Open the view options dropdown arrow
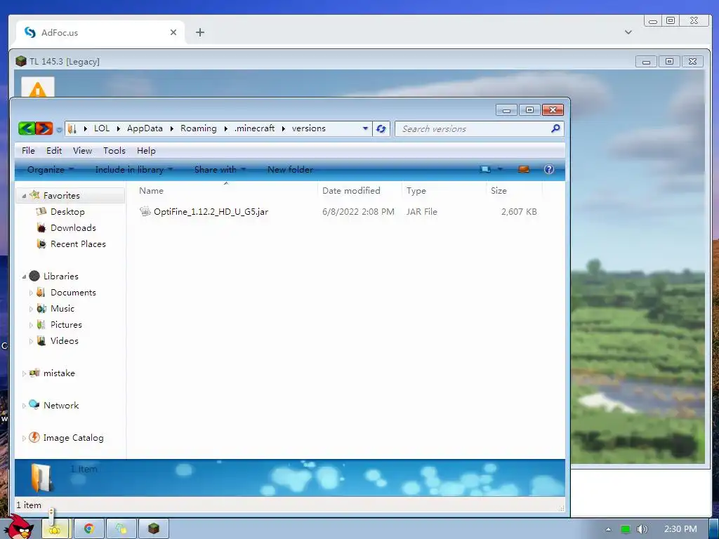719x539 pixels. pyautogui.click(x=500, y=170)
